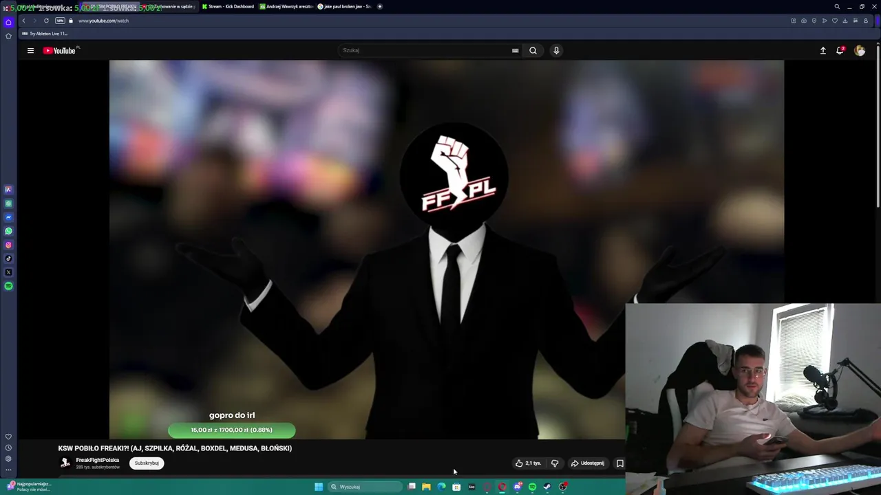Open the Opera flow send icon
881x495 pixels.
pos(825,21)
